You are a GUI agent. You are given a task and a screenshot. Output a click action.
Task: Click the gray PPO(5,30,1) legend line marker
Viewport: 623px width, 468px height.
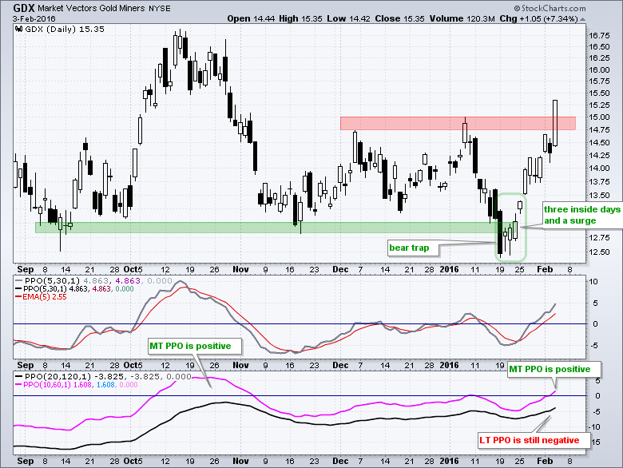(x=18, y=281)
